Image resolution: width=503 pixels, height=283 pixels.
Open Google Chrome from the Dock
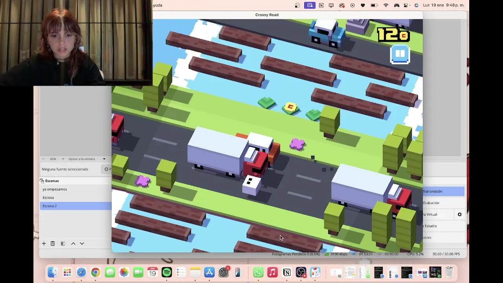(95, 272)
